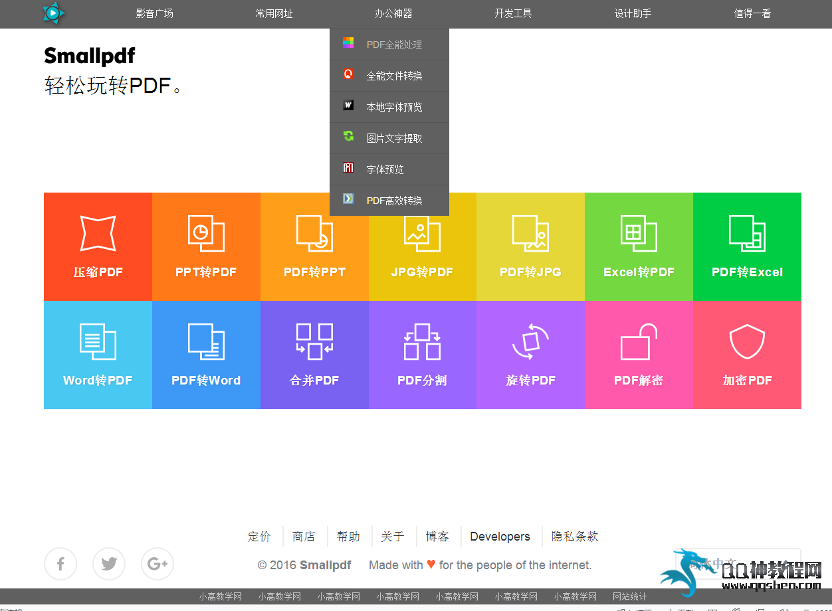Launch the PDF转PPT converter tile

click(314, 246)
